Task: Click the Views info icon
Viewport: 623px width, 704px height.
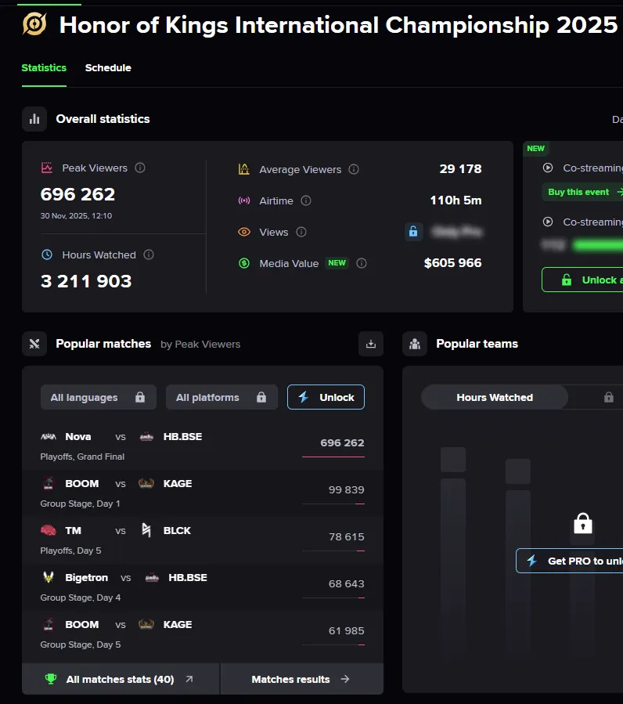Action: (301, 232)
